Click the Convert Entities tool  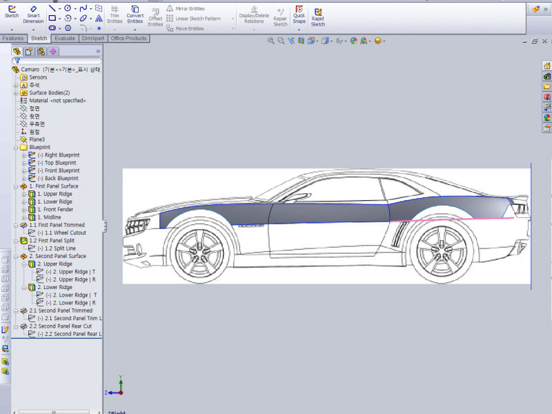coord(135,14)
